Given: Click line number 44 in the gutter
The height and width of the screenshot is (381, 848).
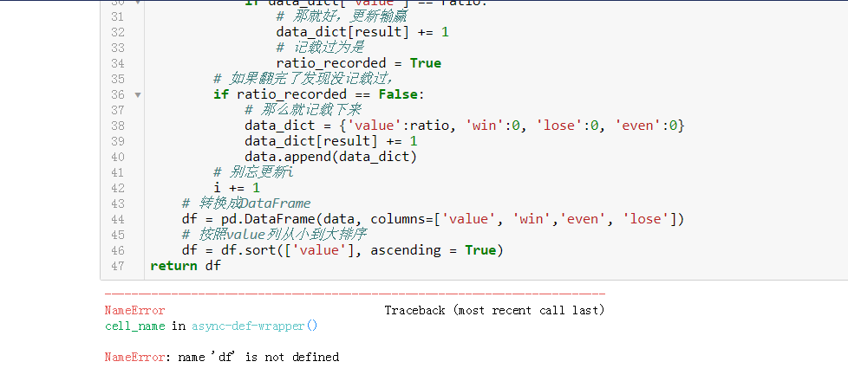Looking at the screenshot, I should [118, 219].
